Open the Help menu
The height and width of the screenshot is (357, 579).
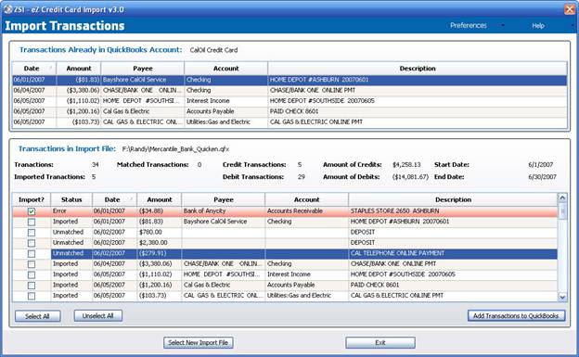click(538, 25)
